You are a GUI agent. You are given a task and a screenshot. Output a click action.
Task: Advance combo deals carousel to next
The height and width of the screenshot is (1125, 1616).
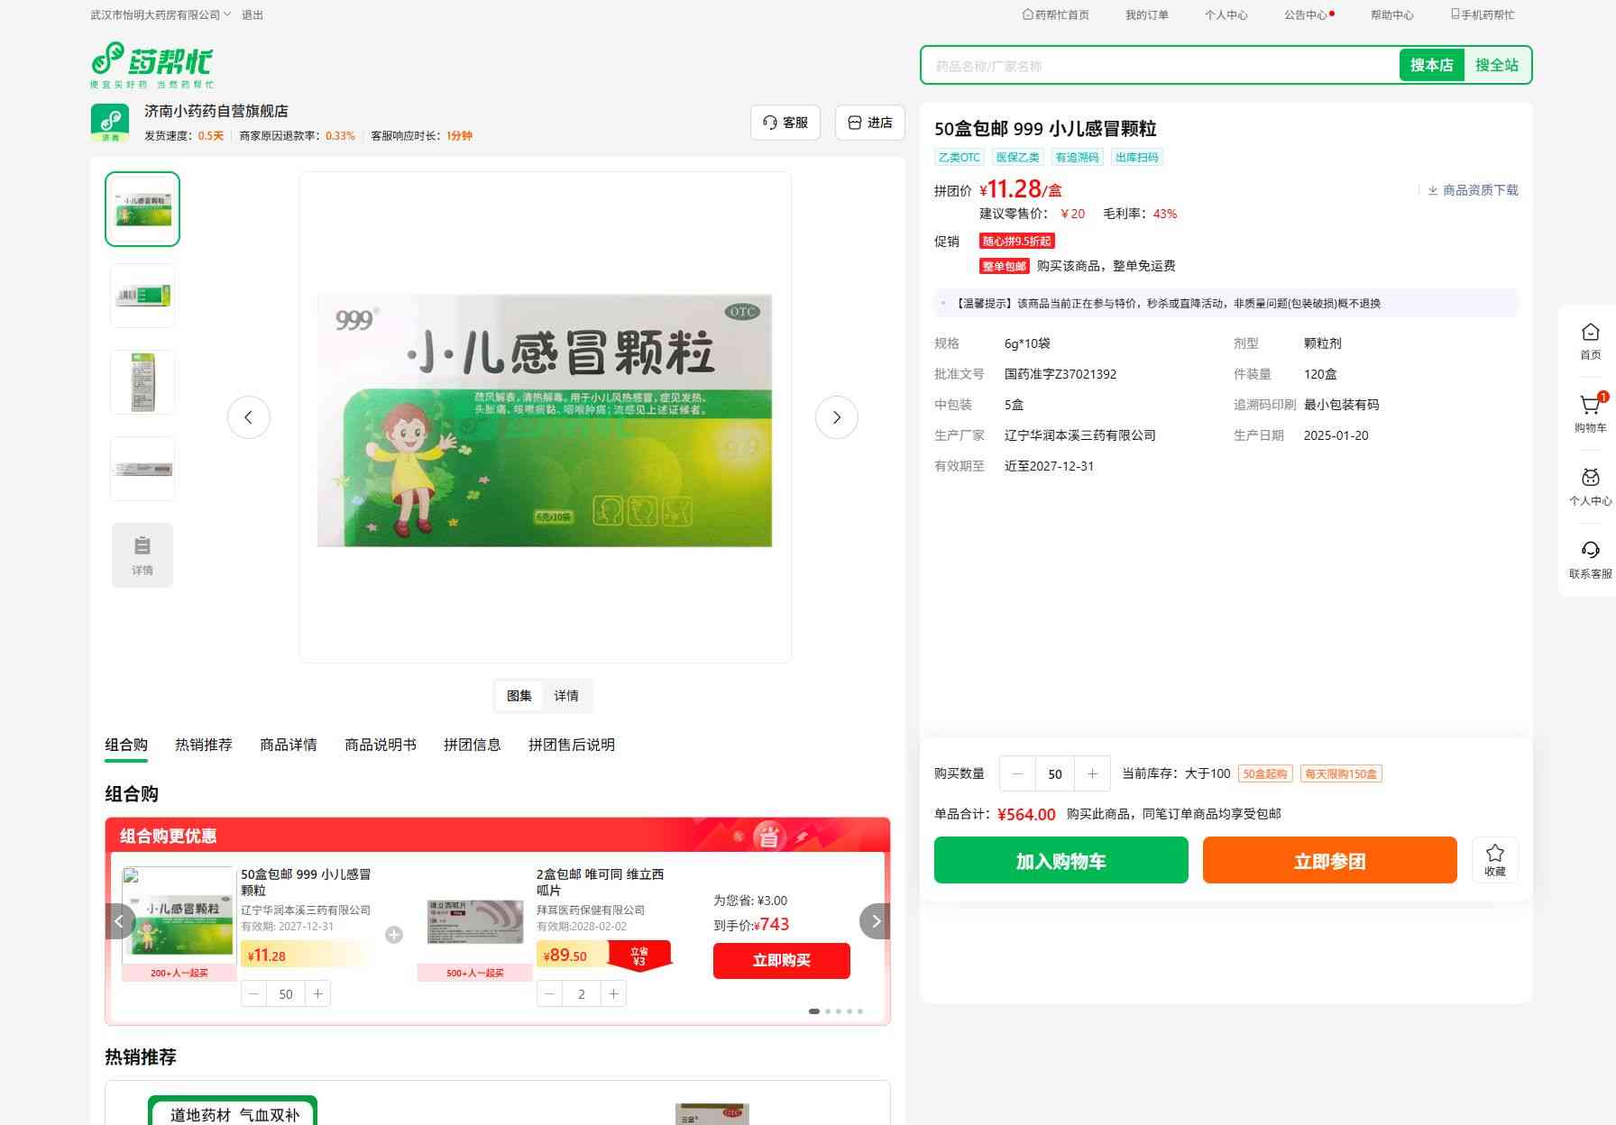point(875,921)
